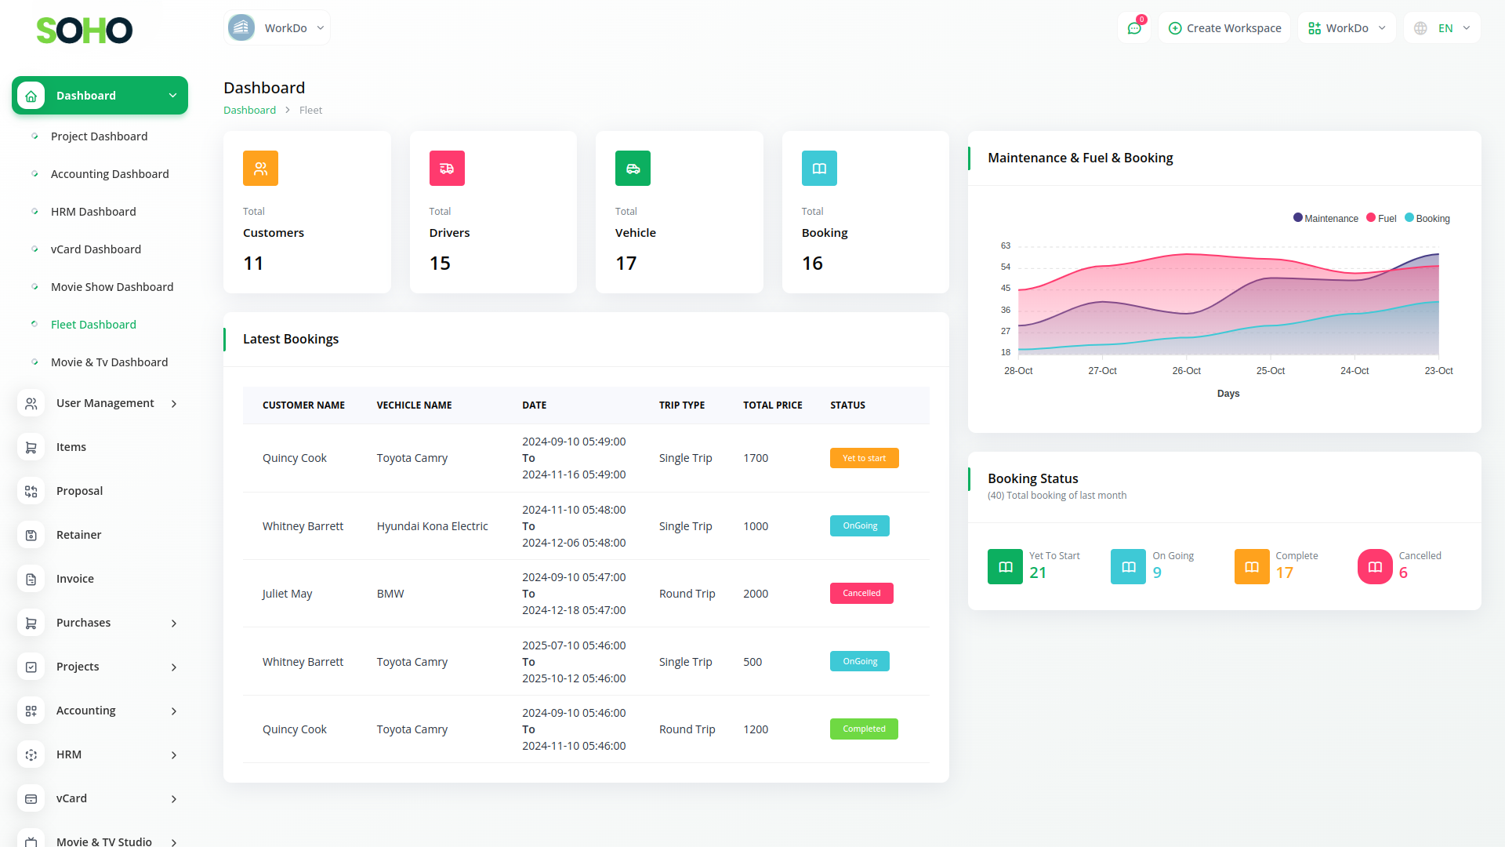Open WorkDo workspace dropdown beside logo
Viewport: 1505px width, 847px height.
coord(277,28)
